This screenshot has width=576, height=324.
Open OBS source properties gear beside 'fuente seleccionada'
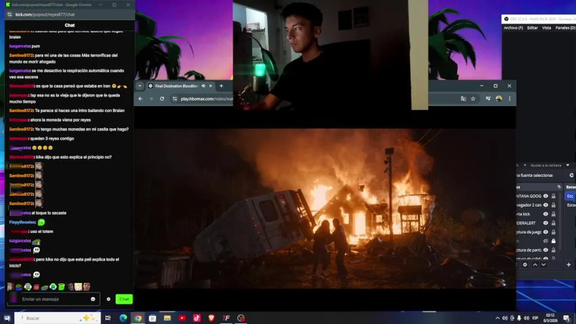(571, 175)
